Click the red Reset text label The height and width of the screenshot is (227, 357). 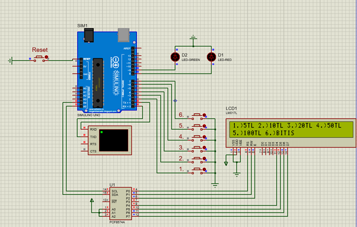click(x=40, y=50)
